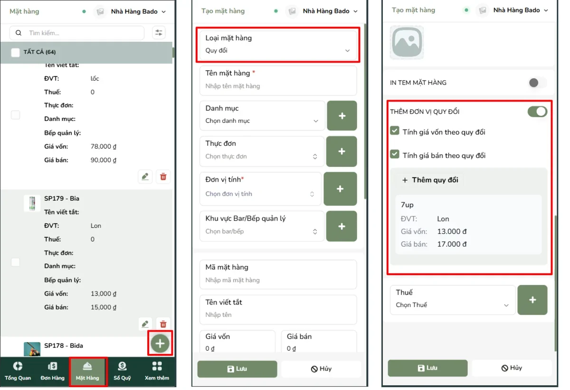Open SP178 - Bida product thumbnail
Screen dimensions: 570x390
(x=32, y=349)
